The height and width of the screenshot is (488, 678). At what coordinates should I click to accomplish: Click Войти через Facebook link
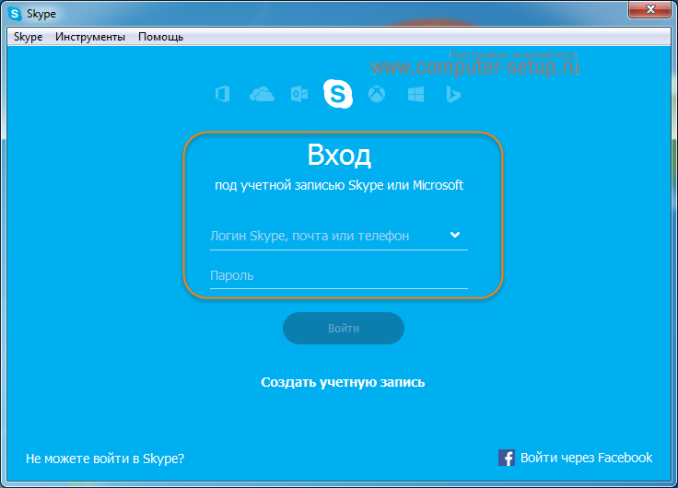[x=586, y=458]
